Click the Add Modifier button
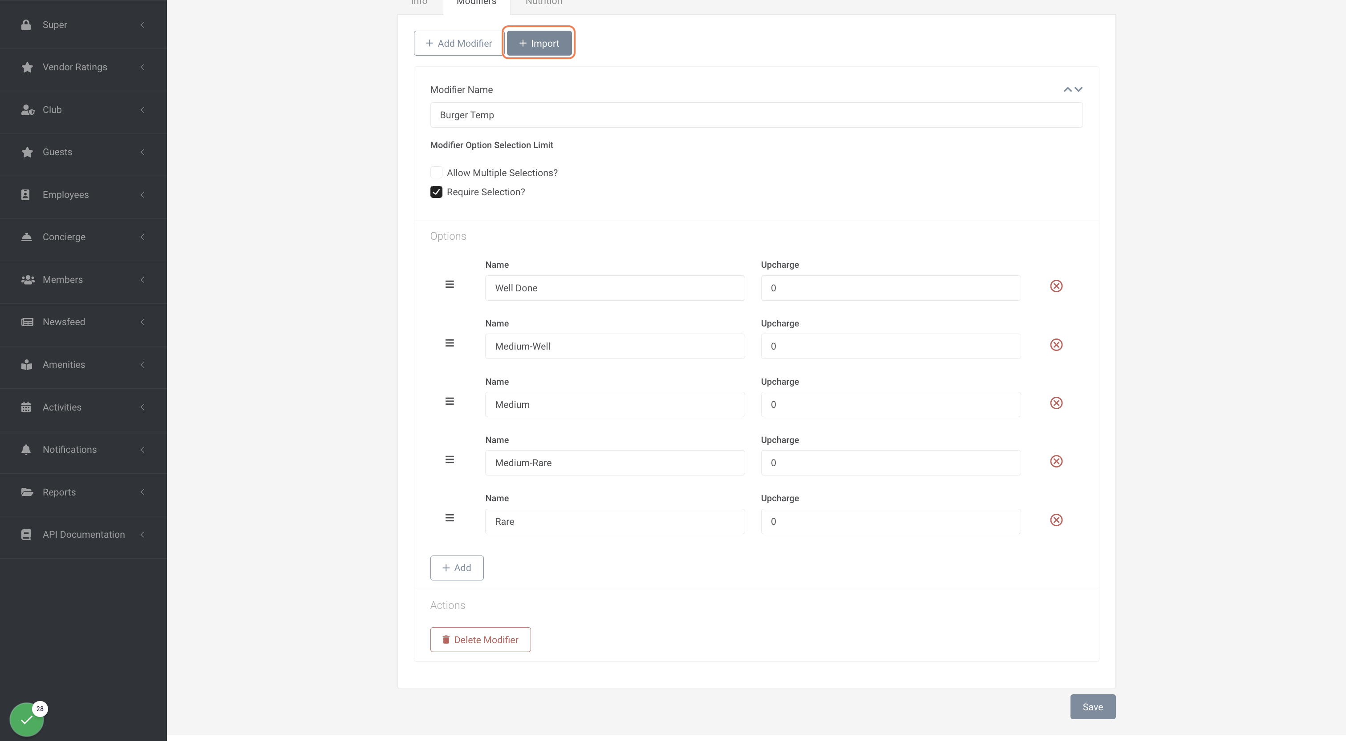The height and width of the screenshot is (741, 1346). (459, 43)
